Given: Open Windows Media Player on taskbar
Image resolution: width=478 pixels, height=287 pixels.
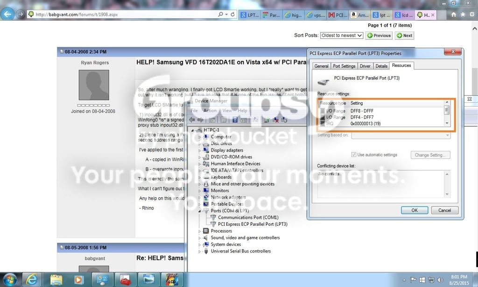Looking at the screenshot, I should (x=78, y=280).
